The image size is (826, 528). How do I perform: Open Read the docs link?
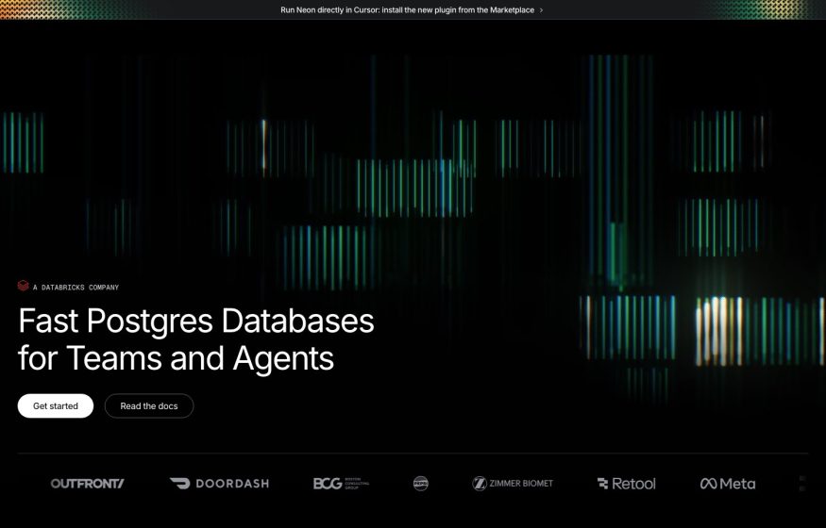pyautogui.click(x=149, y=406)
